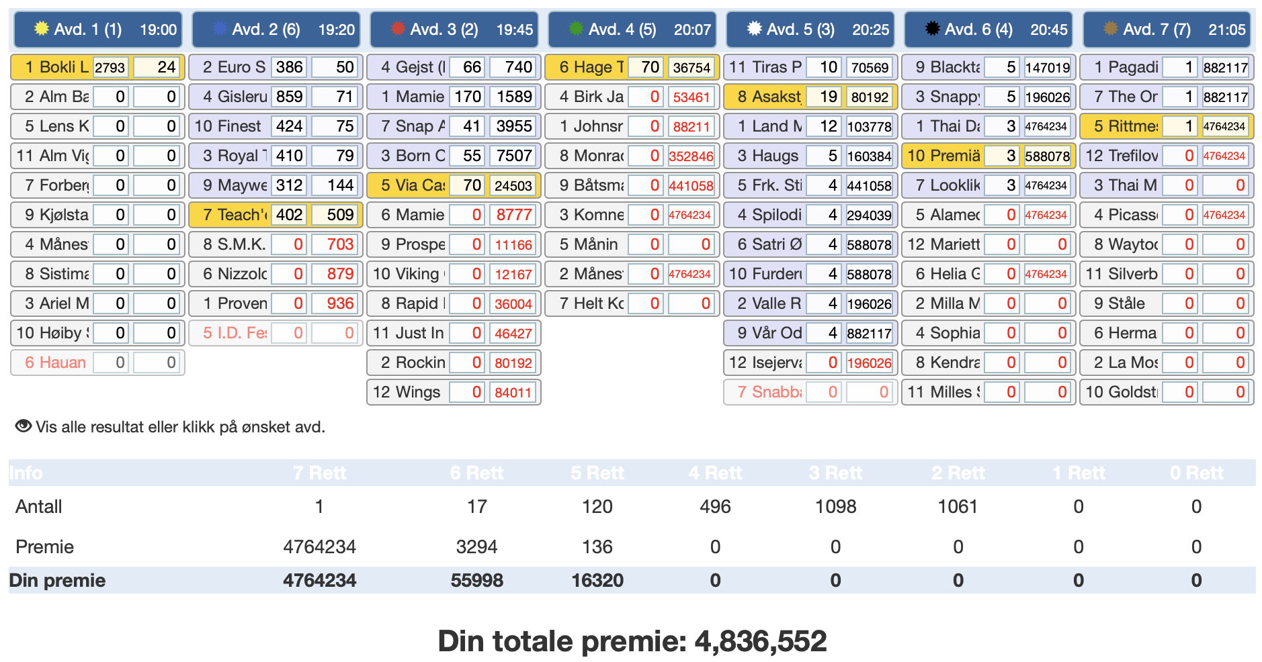Select horse 10 Premiä in Avd. 6

tap(943, 156)
